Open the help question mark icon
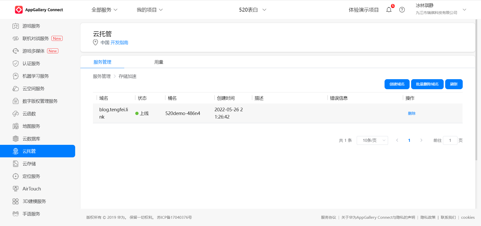 [x=402, y=10]
